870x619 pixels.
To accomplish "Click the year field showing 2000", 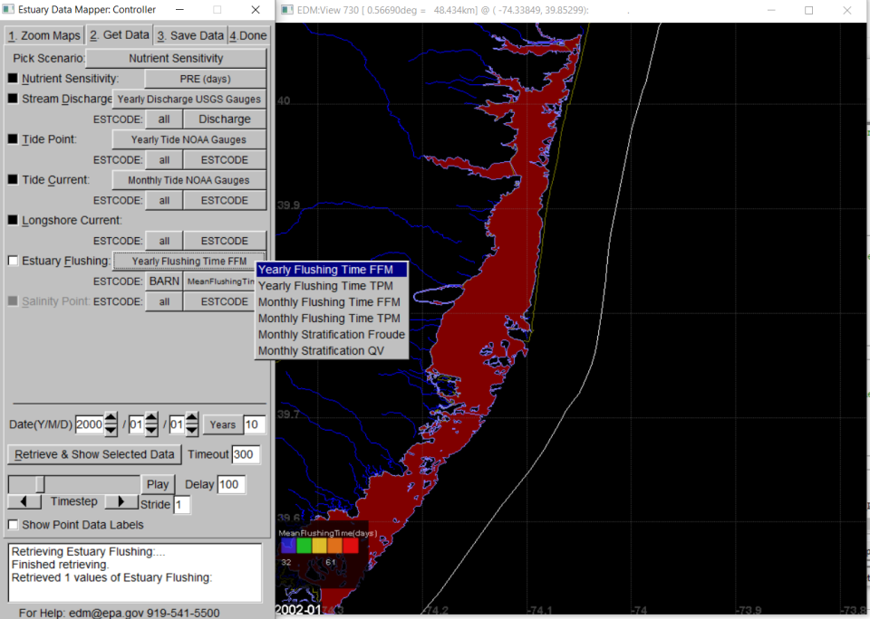I will [x=90, y=424].
